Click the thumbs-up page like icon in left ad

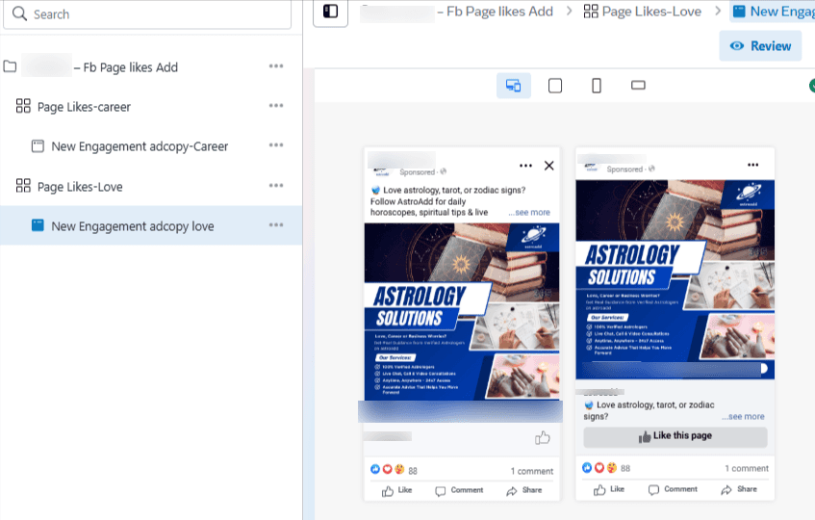pos(542,438)
